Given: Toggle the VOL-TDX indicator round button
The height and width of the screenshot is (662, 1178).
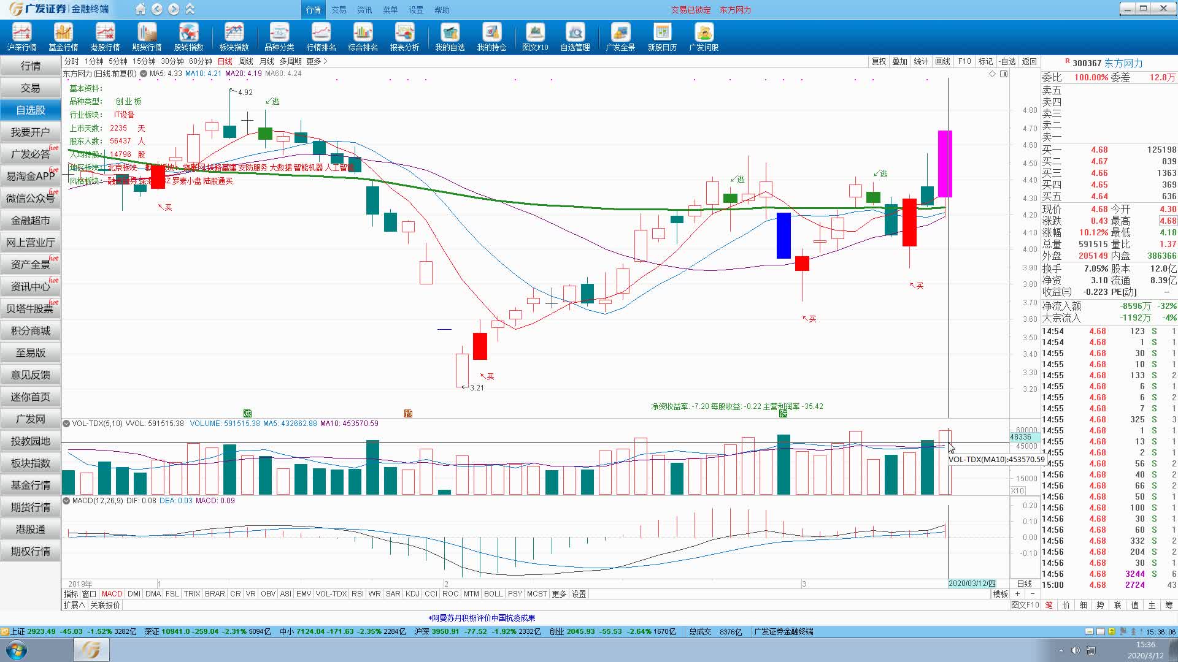Looking at the screenshot, I should point(66,424).
